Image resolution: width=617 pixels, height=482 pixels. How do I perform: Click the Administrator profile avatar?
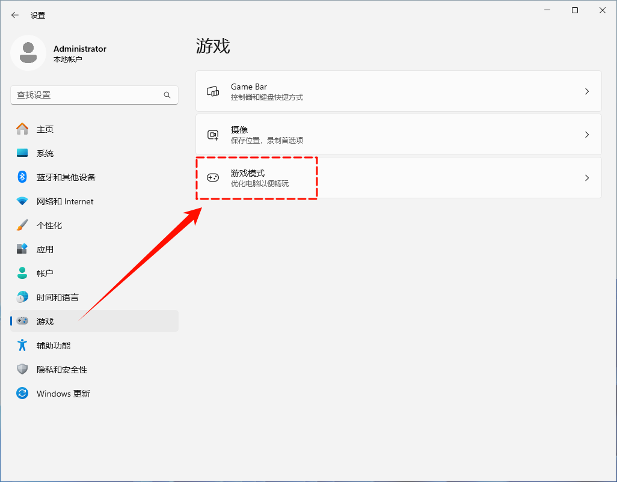[x=28, y=53]
